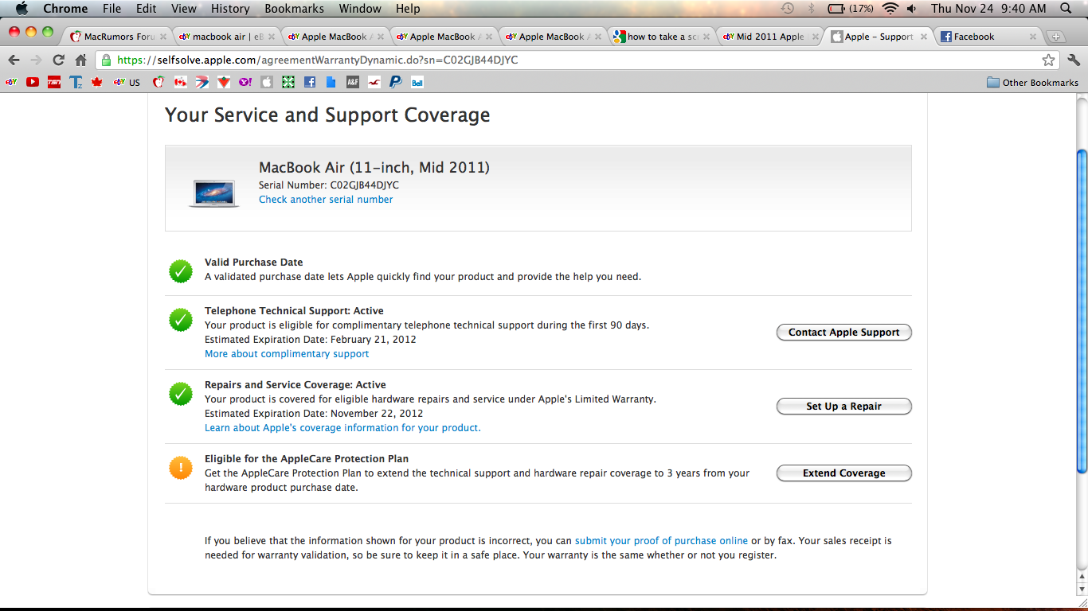The height and width of the screenshot is (611, 1088).
Task: Open the MacRumors apple bookmark icon
Action: (x=159, y=82)
